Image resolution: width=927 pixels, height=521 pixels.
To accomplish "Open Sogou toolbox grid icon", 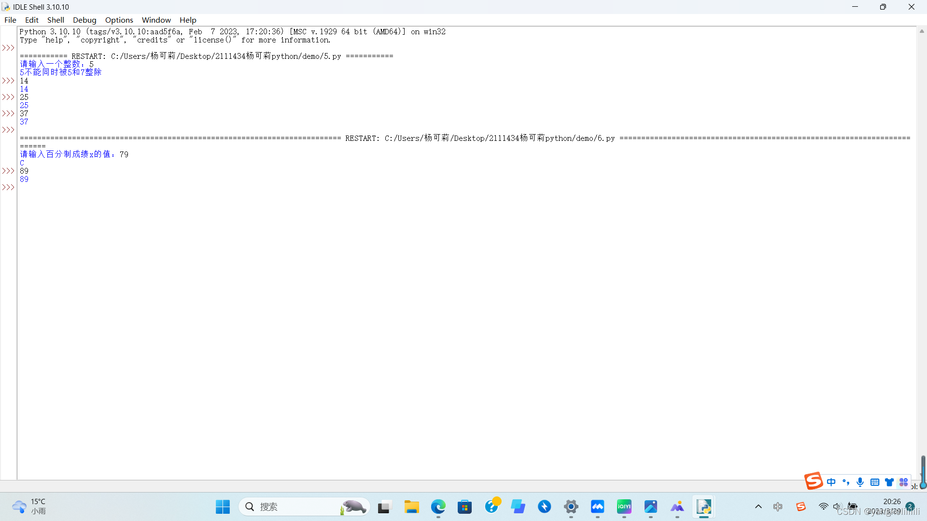I will pos(903,482).
